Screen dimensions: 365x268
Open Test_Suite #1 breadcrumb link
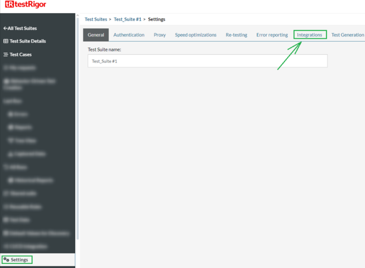point(127,19)
